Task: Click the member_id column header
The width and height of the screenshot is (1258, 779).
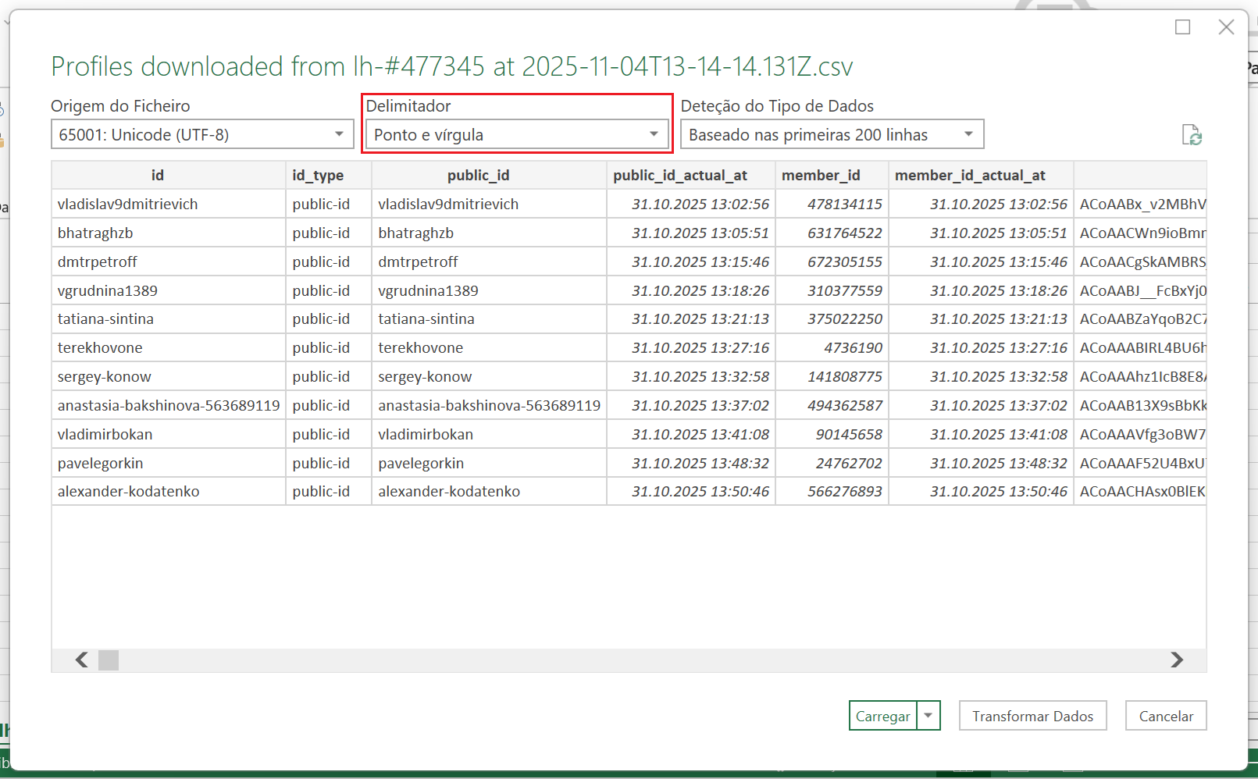Action: tap(821, 176)
